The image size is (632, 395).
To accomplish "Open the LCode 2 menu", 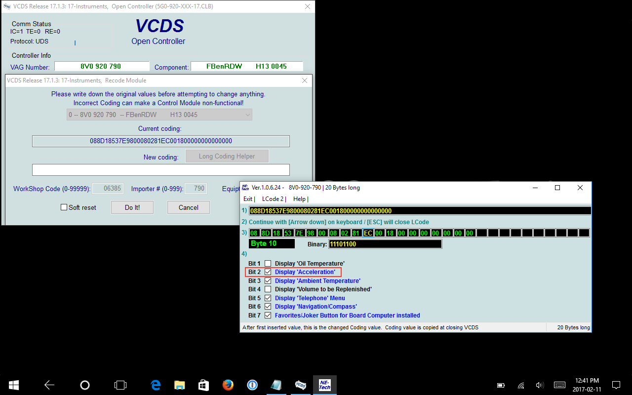I will coord(274,199).
